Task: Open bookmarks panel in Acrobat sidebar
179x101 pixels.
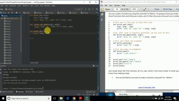Action: click(x=102, y=20)
